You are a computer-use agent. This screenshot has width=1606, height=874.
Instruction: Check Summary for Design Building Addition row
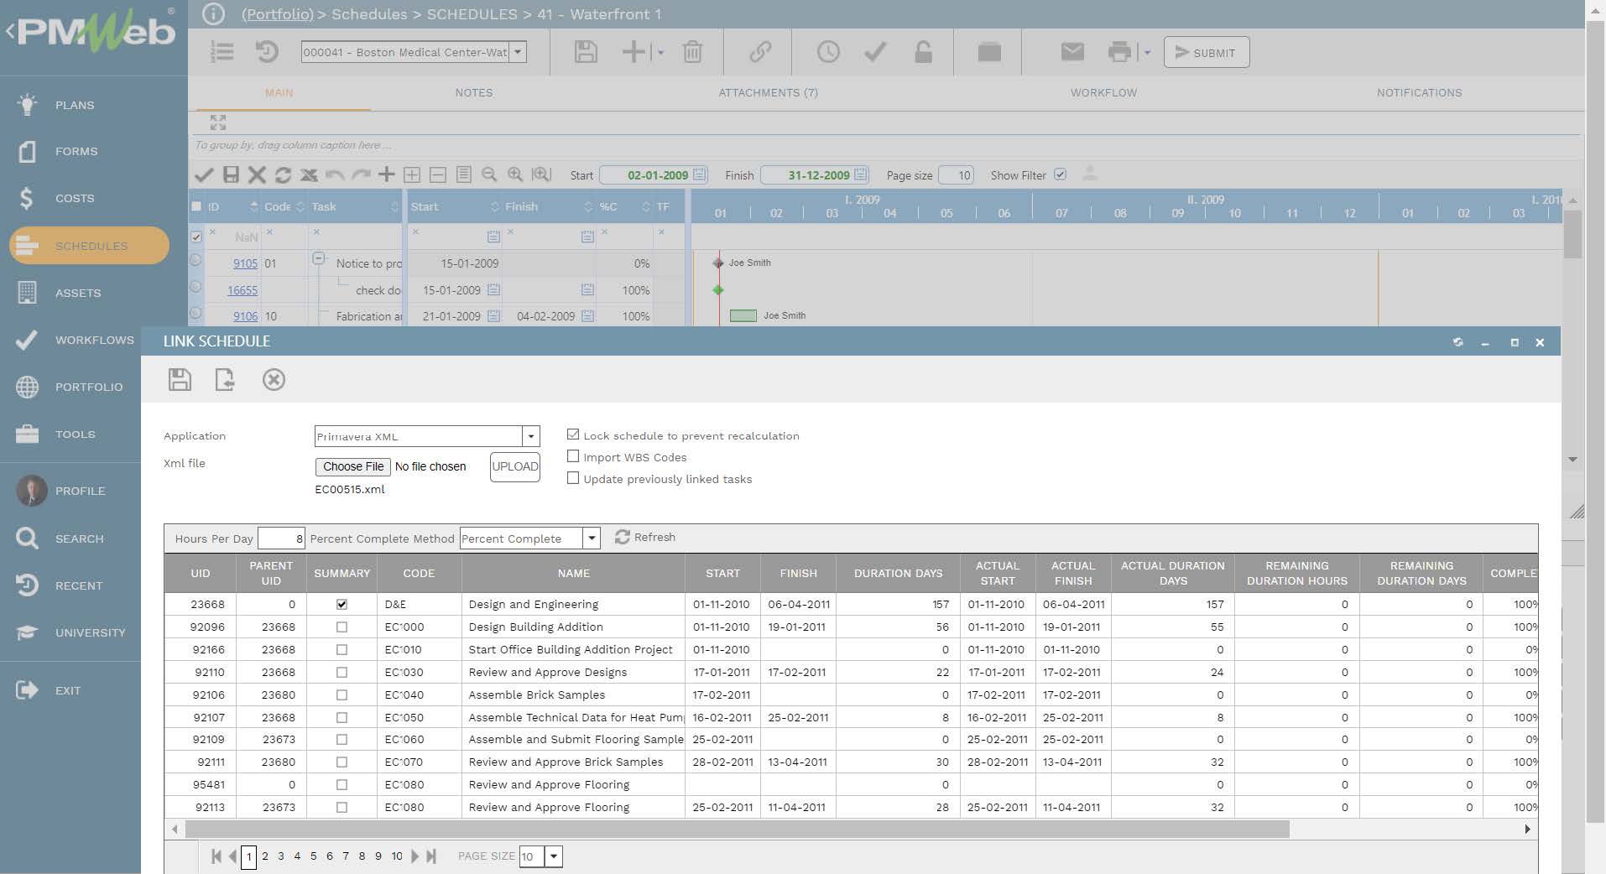[x=342, y=627]
